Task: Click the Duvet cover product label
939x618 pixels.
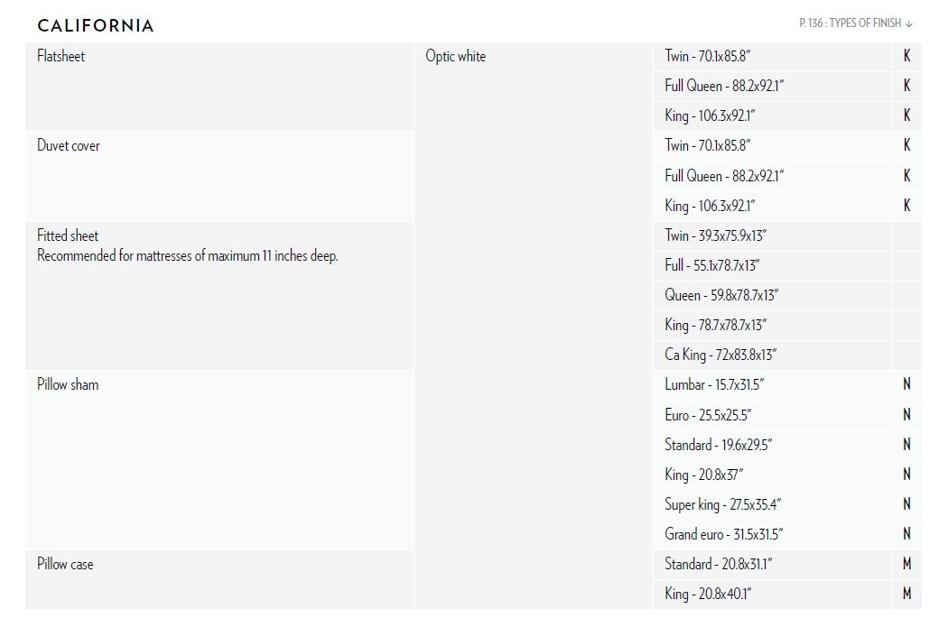Action: pyautogui.click(x=69, y=145)
